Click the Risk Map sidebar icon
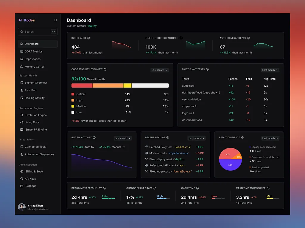The height and width of the screenshot is (228, 305). tap(22, 90)
